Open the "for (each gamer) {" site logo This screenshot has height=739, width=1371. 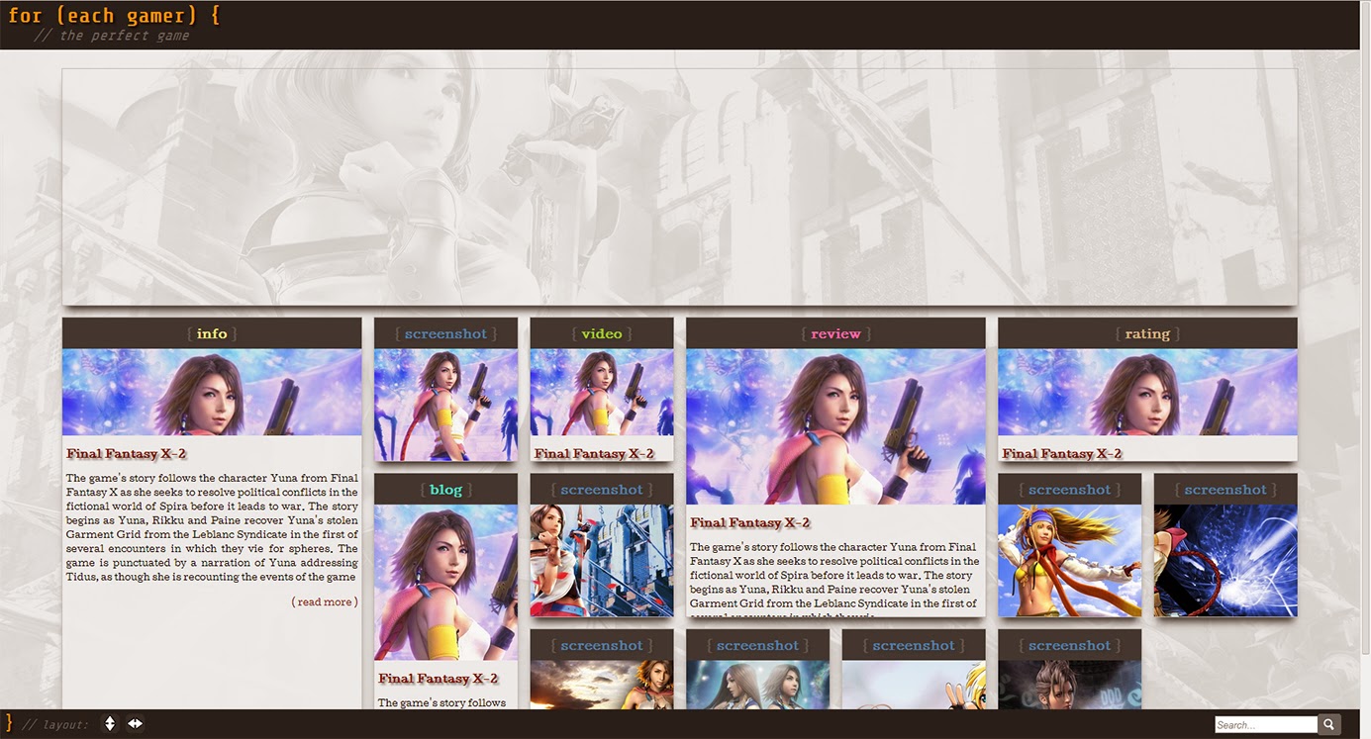(x=114, y=16)
